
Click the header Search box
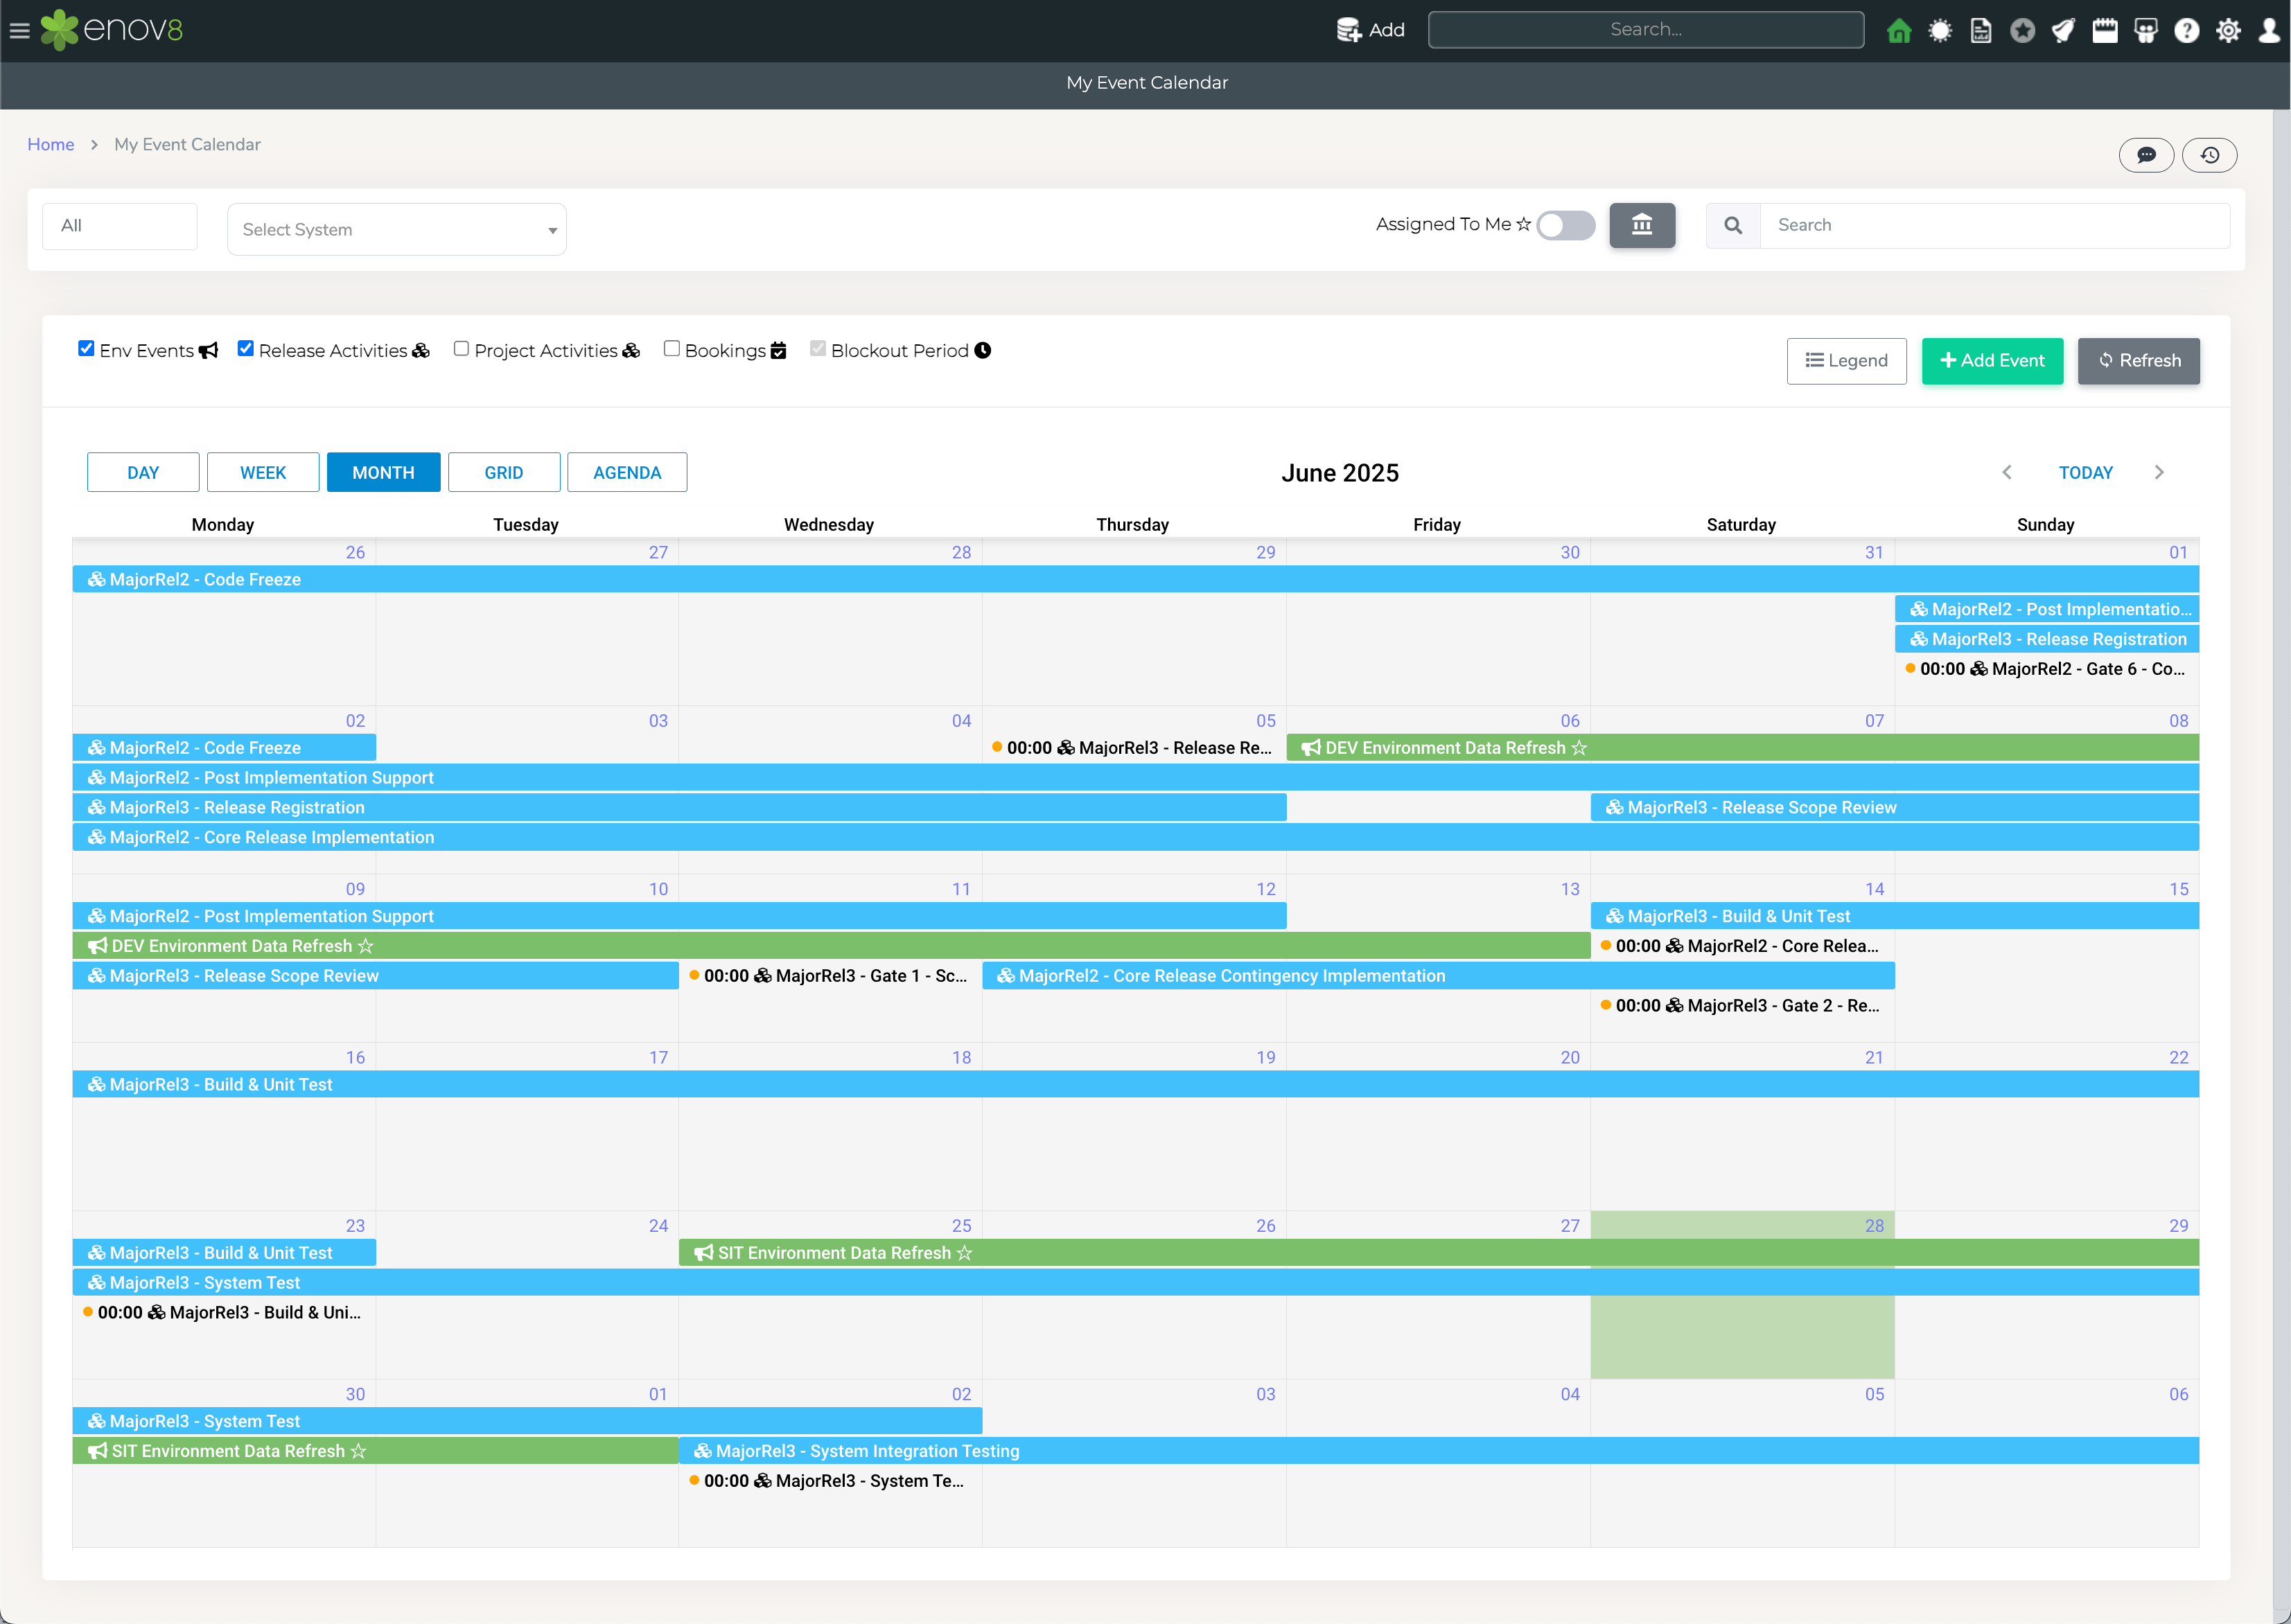tap(1645, 30)
